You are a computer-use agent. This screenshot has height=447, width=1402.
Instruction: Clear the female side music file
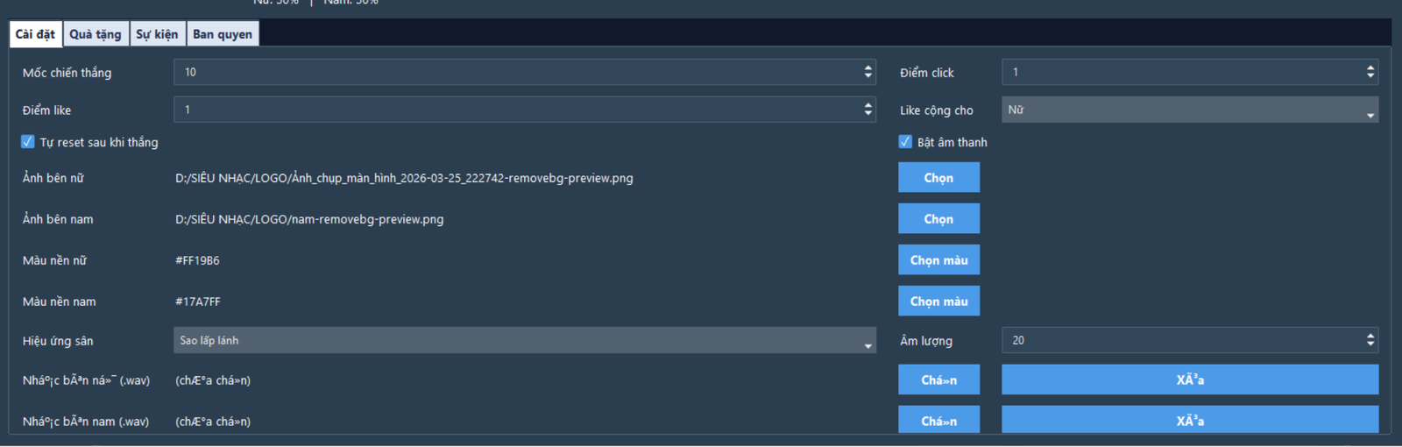[1189, 380]
